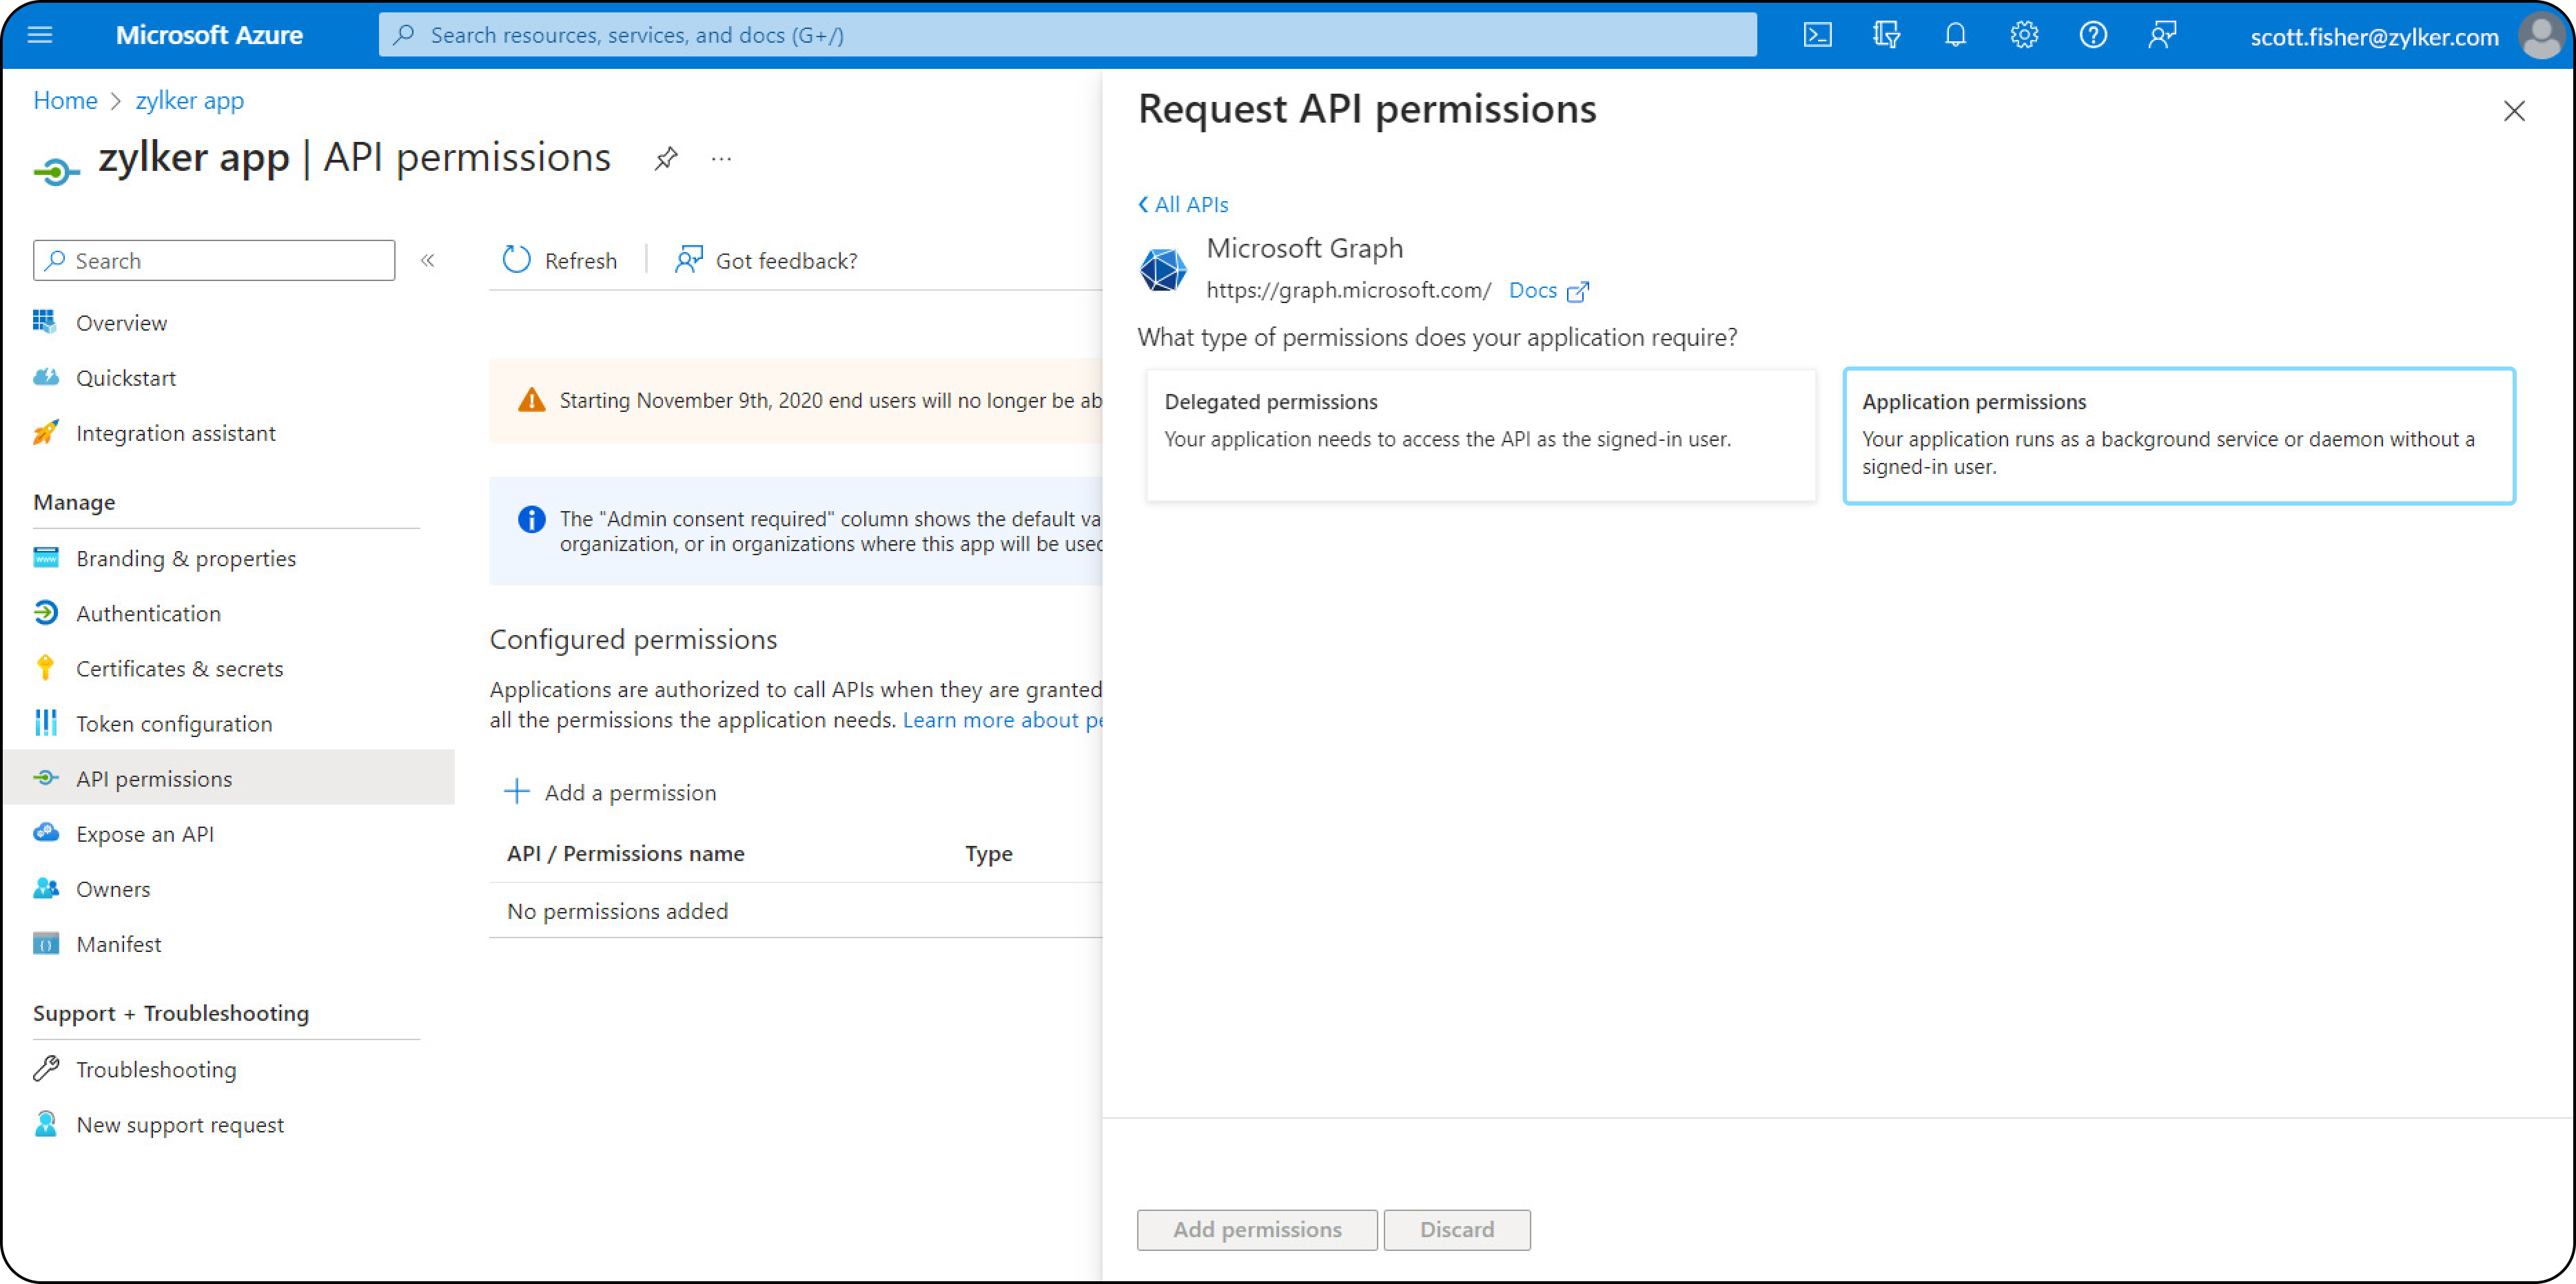
Task: Click the user account avatar
Action: pyautogui.click(x=2541, y=36)
